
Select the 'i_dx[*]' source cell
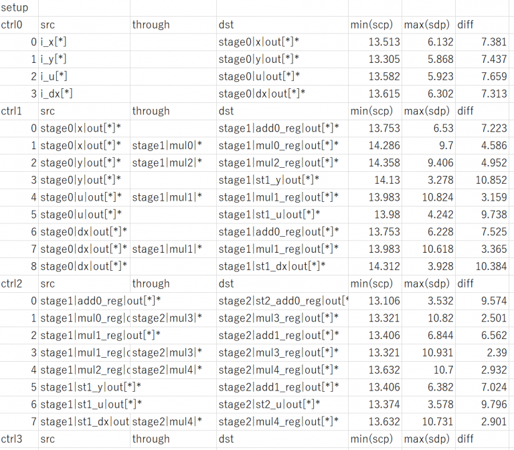pyautogui.click(x=56, y=94)
